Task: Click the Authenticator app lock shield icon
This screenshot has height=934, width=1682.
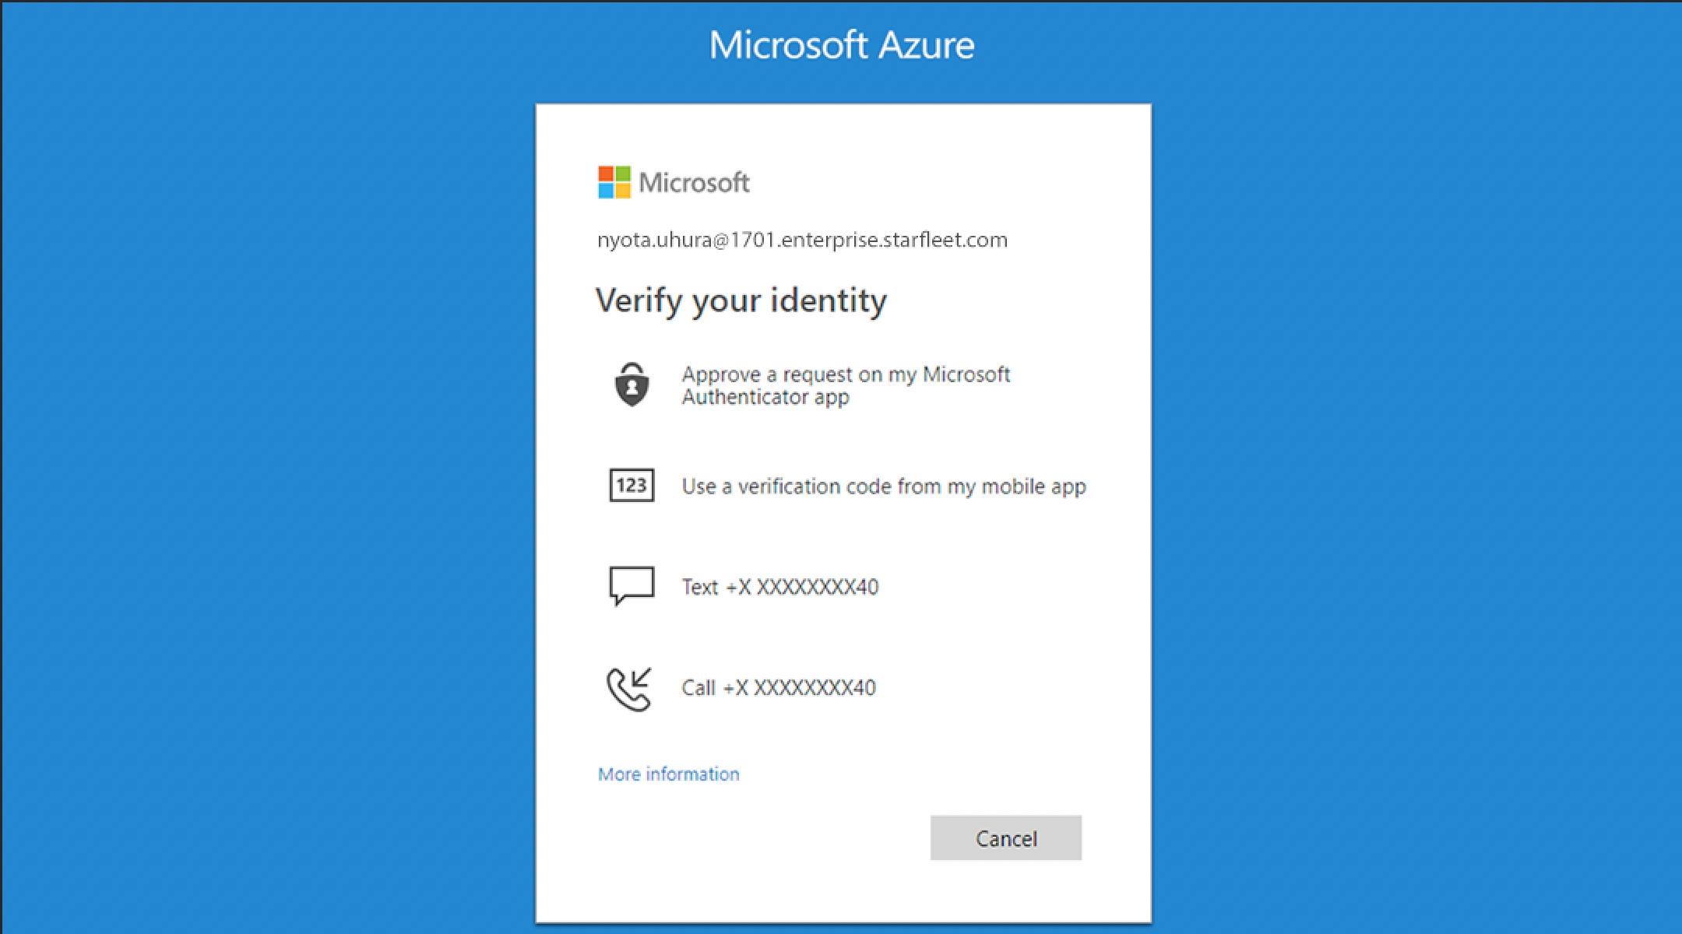Action: point(632,384)
